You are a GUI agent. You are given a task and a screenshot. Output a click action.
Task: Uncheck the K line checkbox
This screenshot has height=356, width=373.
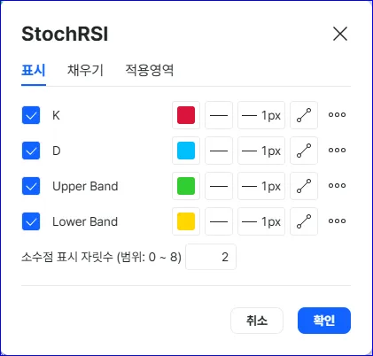click(x=31, y=115)
